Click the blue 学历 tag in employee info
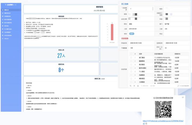The width and height of the screenshot is (192, 125). click(x=131, y=34)
